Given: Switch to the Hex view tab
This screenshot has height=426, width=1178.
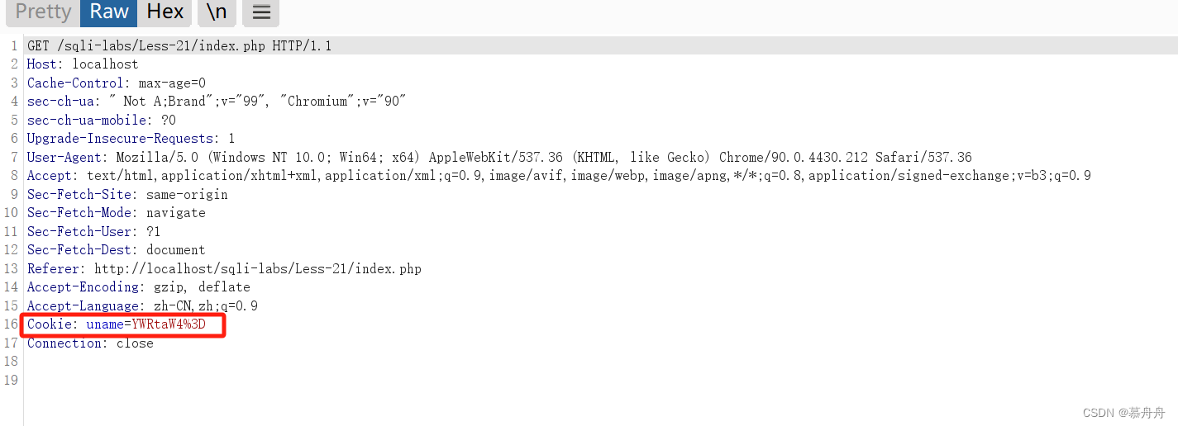Looking at the screenshot, I should [x=165, y=12].
